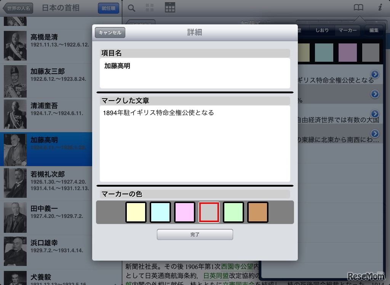Edit the 項目名 field containing 加藤高明
The image size is (390, 285).
pyautogui.click(x=195, y=73)
